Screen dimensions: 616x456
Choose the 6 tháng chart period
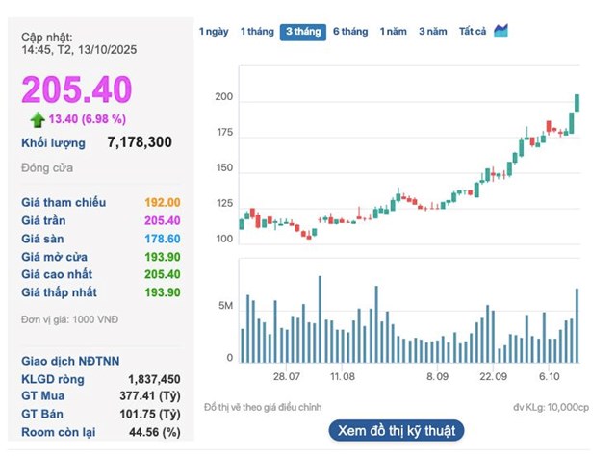tap(350, 32)
